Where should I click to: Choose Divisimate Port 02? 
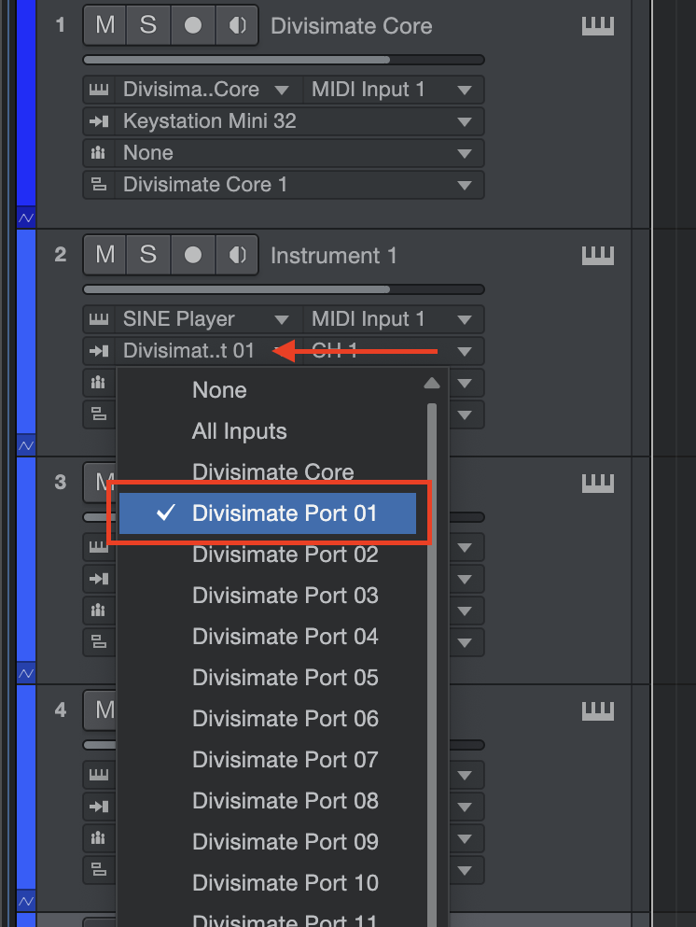point(268,555)
